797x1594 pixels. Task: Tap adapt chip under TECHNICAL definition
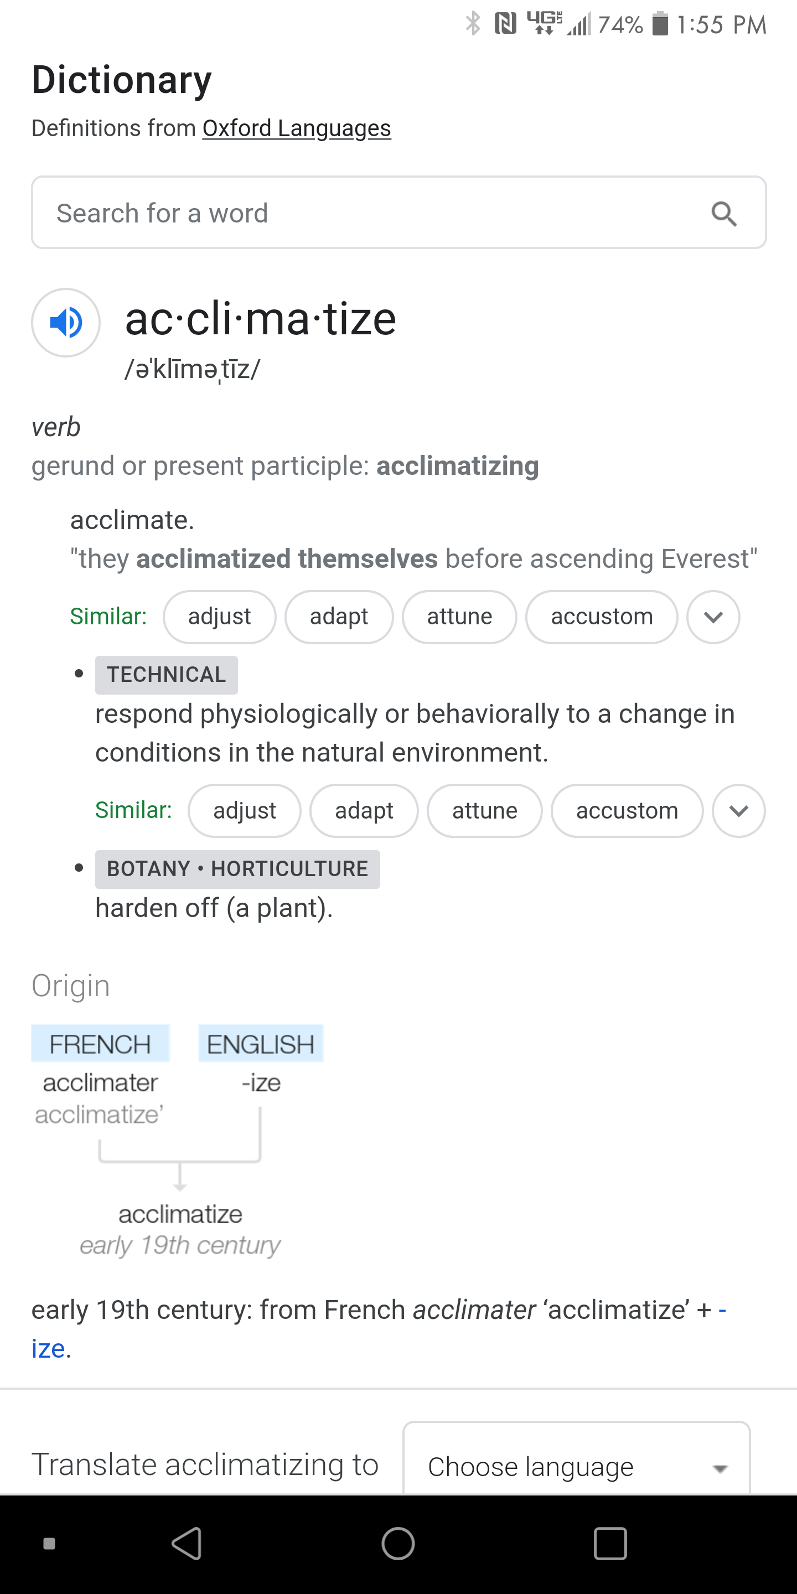tap(364, 811)
